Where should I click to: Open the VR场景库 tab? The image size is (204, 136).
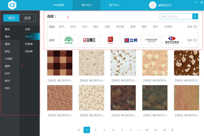click(x=59, y=5)
